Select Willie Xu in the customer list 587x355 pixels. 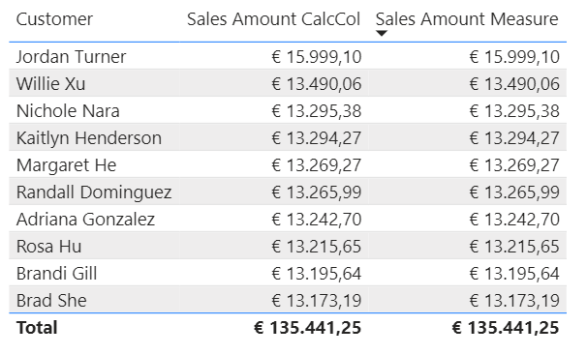51,84
